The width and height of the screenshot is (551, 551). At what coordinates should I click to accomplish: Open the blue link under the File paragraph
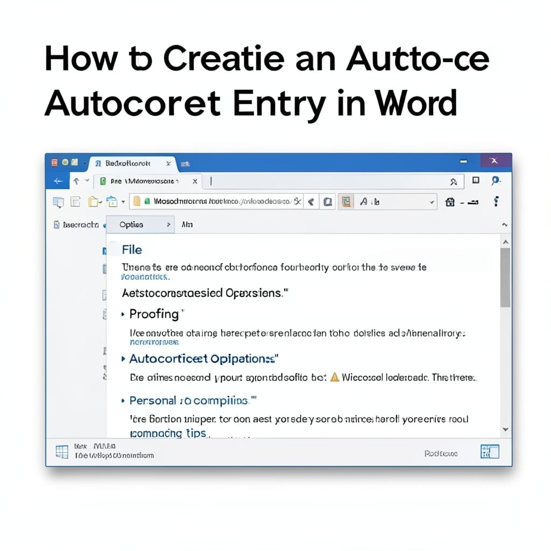point(145,277)
